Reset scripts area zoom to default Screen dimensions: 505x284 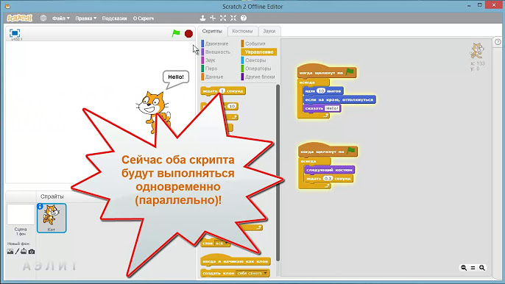click(x=473, y=268)
